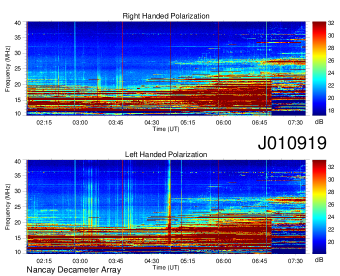Image resolution: width=340 pixels, height=276 pixels.
Task: Click the 'Left Handed Polarization' title
Action: (x=166, y=154)
